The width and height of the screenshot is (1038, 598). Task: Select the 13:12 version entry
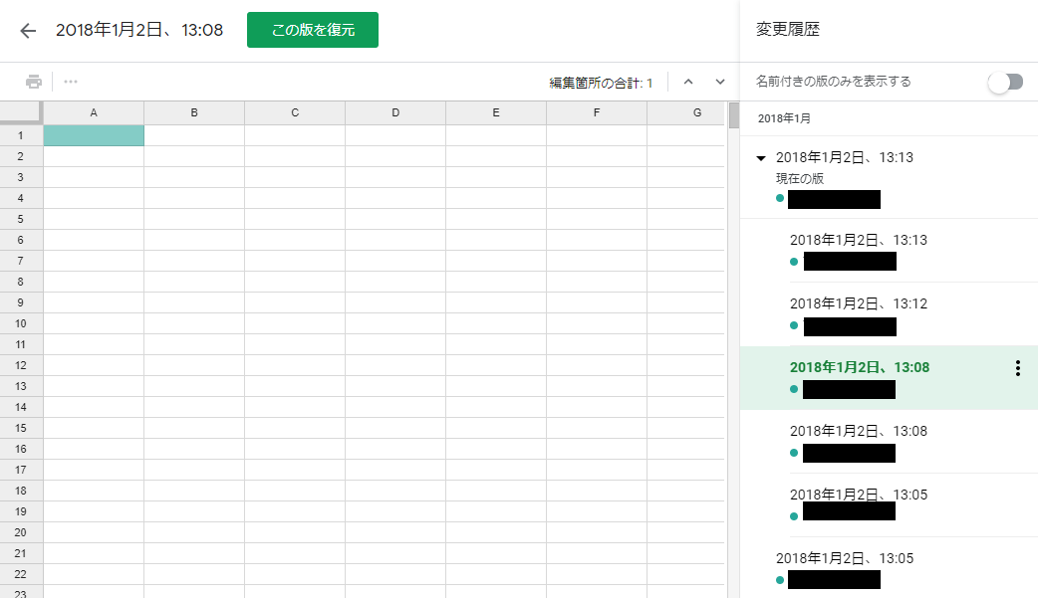click(x=858, y=303)
